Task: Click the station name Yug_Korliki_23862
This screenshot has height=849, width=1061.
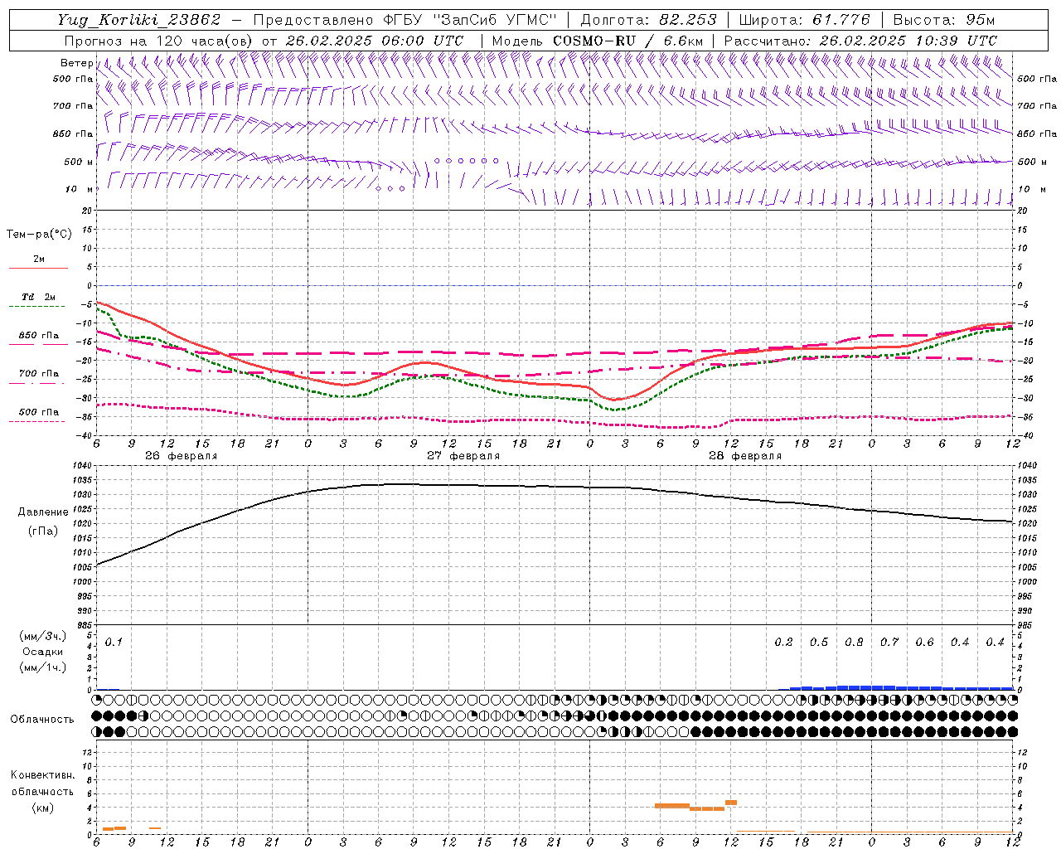Action: tap(138, 20)
